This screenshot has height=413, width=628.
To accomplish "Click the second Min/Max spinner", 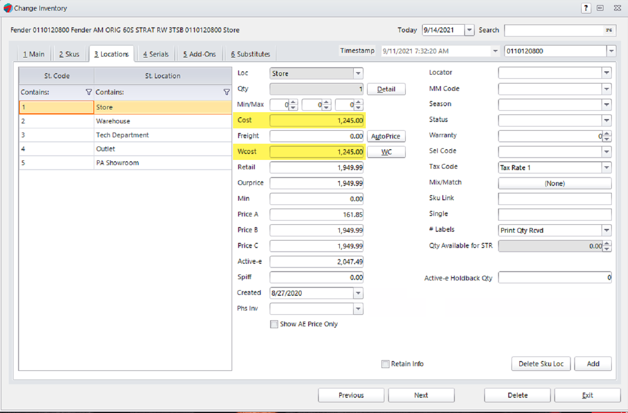I will 326,105.
